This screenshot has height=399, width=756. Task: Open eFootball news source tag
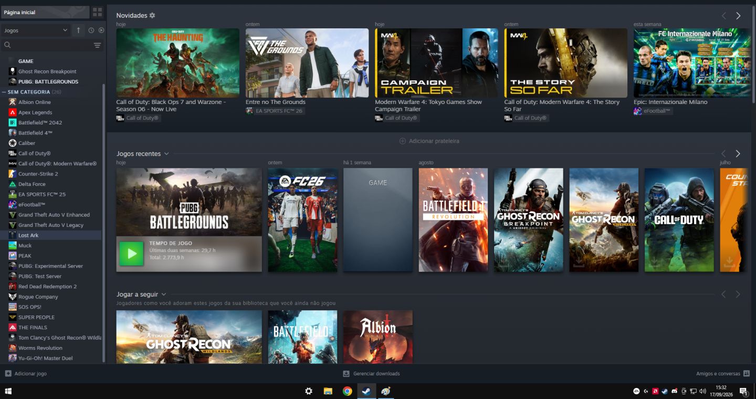[653, 111]
